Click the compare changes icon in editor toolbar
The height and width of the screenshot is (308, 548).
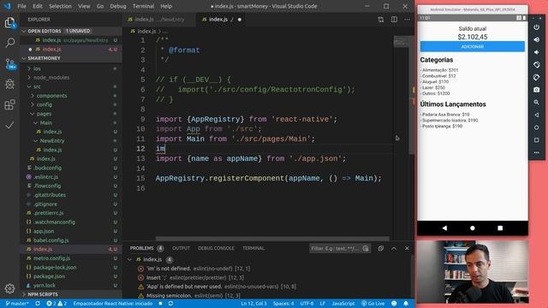tap(380, 20)
